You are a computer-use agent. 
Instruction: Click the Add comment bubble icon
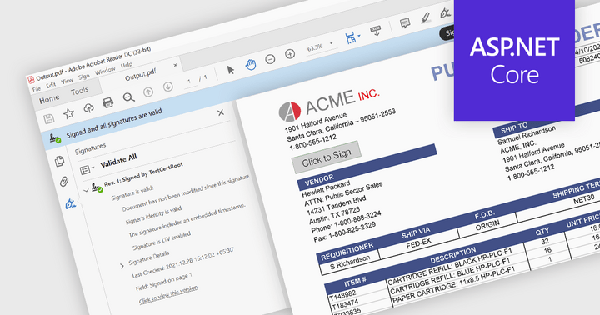405,23
